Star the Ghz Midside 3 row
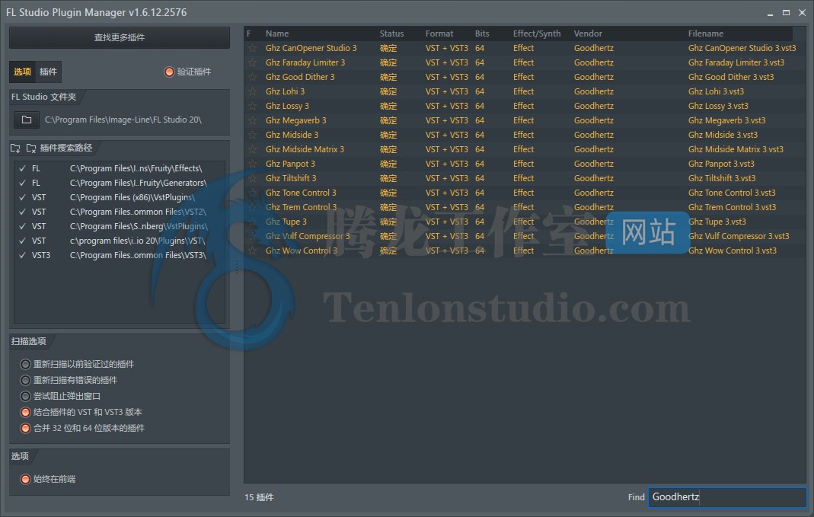 252,136
